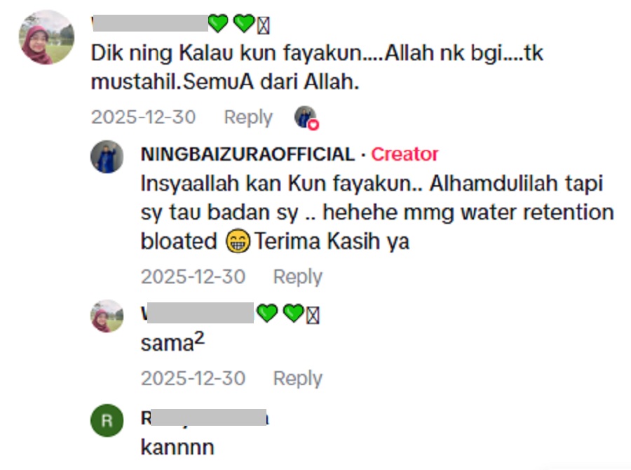The height and width of the screenshot is (470, 631).
Task: Reply to the 'Dik ning Kalau kun fayakun' comment
Action: [247, 117]
